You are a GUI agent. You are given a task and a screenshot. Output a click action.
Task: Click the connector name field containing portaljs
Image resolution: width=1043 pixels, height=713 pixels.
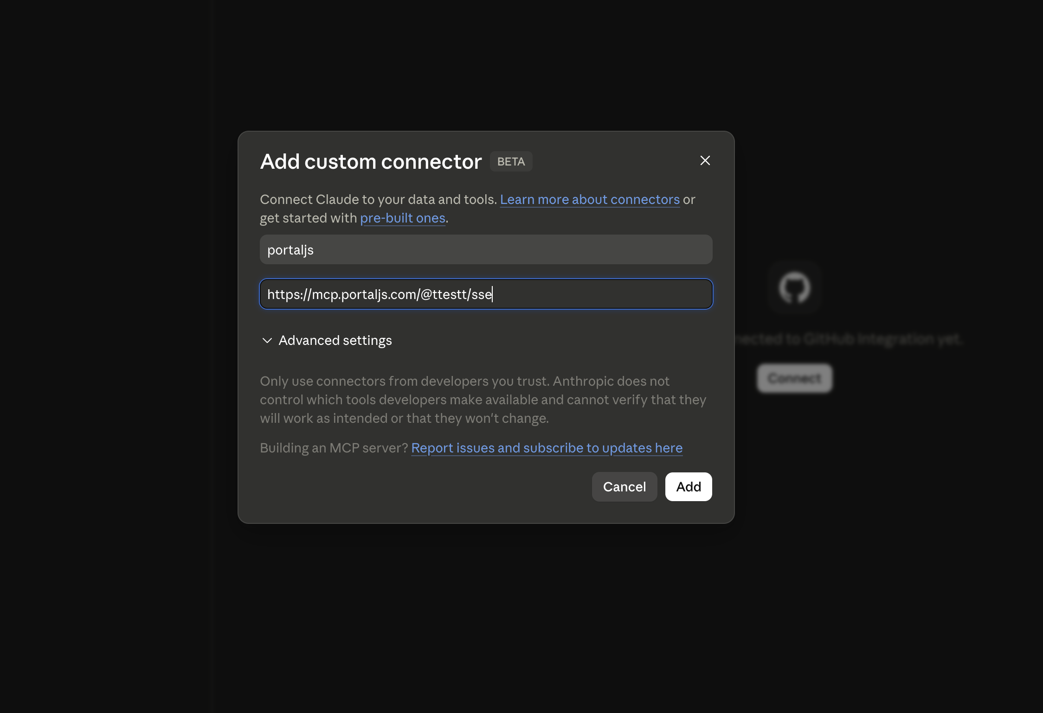point(486,249)
